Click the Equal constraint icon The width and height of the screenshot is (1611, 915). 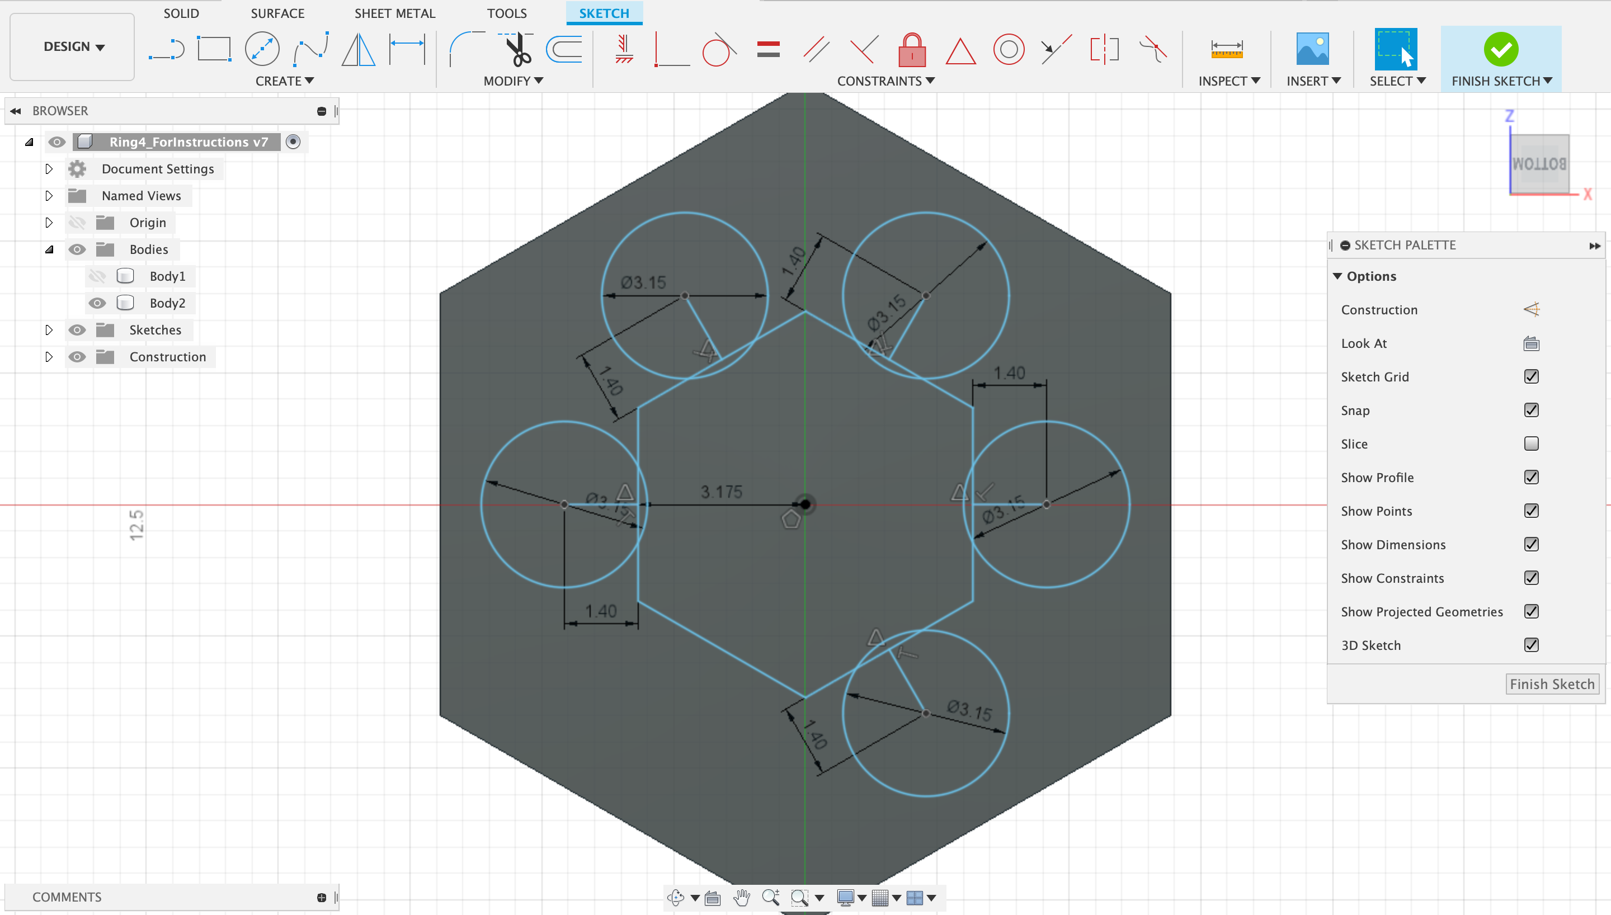(x=768, y=50)
